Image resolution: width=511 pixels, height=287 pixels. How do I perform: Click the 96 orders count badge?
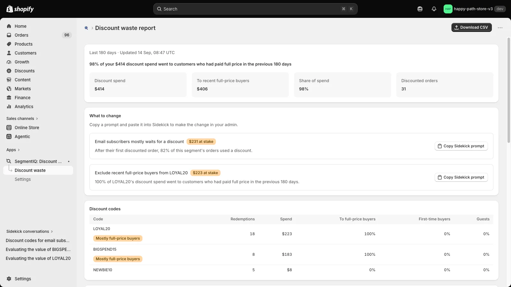pyautogui.click(x=67, y=35)
